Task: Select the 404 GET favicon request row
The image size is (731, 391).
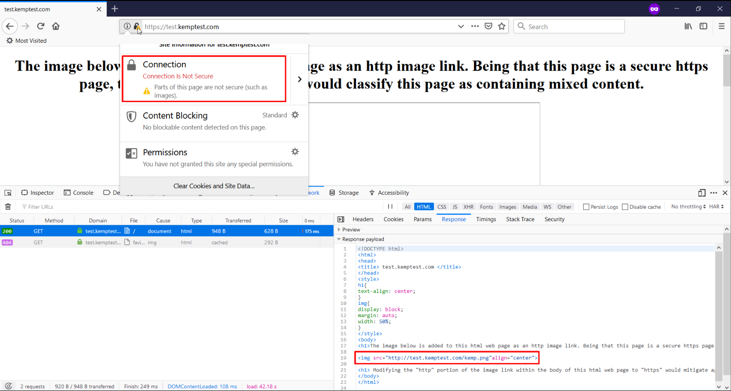Action: click(x=166, y=243)
